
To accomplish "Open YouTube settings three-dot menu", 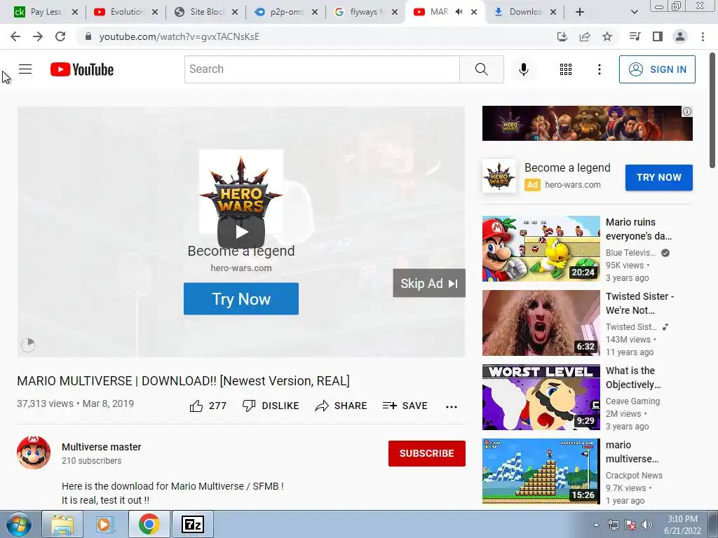I will pyautogui.click(x=599, y=69).
